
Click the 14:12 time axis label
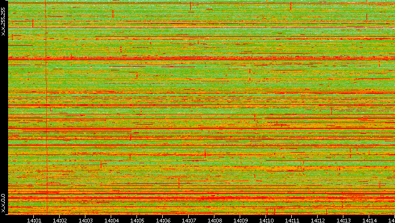click(318, 219)
